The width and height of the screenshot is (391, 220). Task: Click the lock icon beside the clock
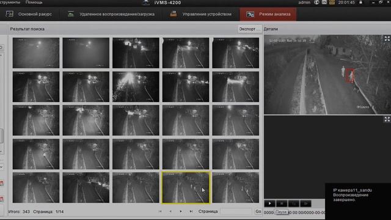click(x=360, y=2)
